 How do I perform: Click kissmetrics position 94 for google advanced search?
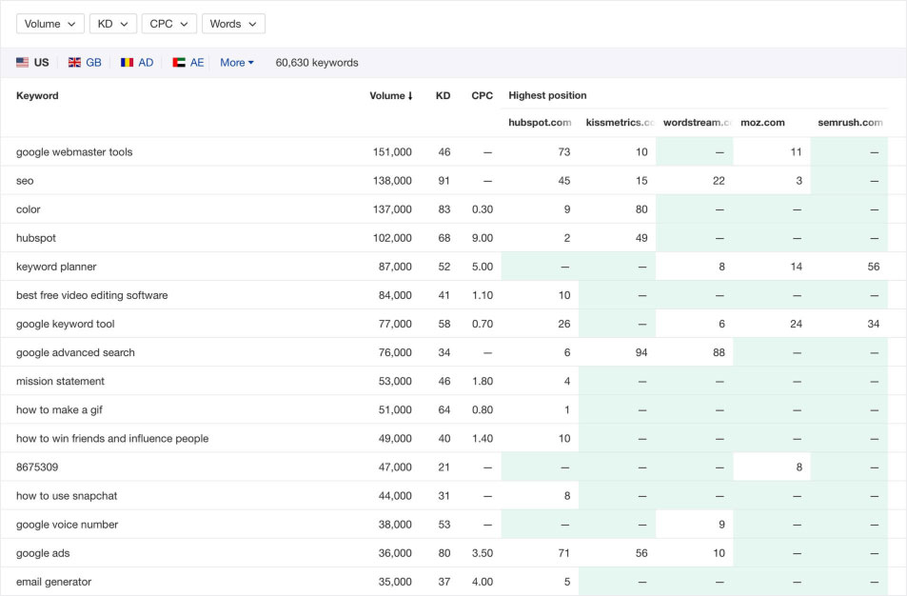(641, 352)
